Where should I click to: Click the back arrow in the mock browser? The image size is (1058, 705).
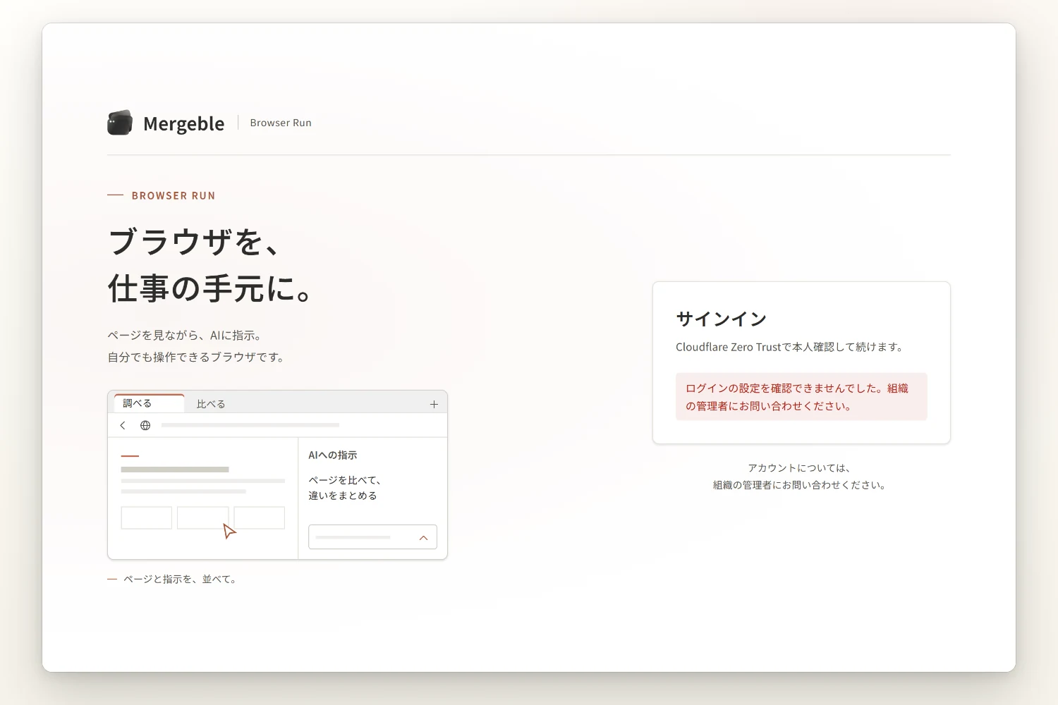(x=123, y=425)
